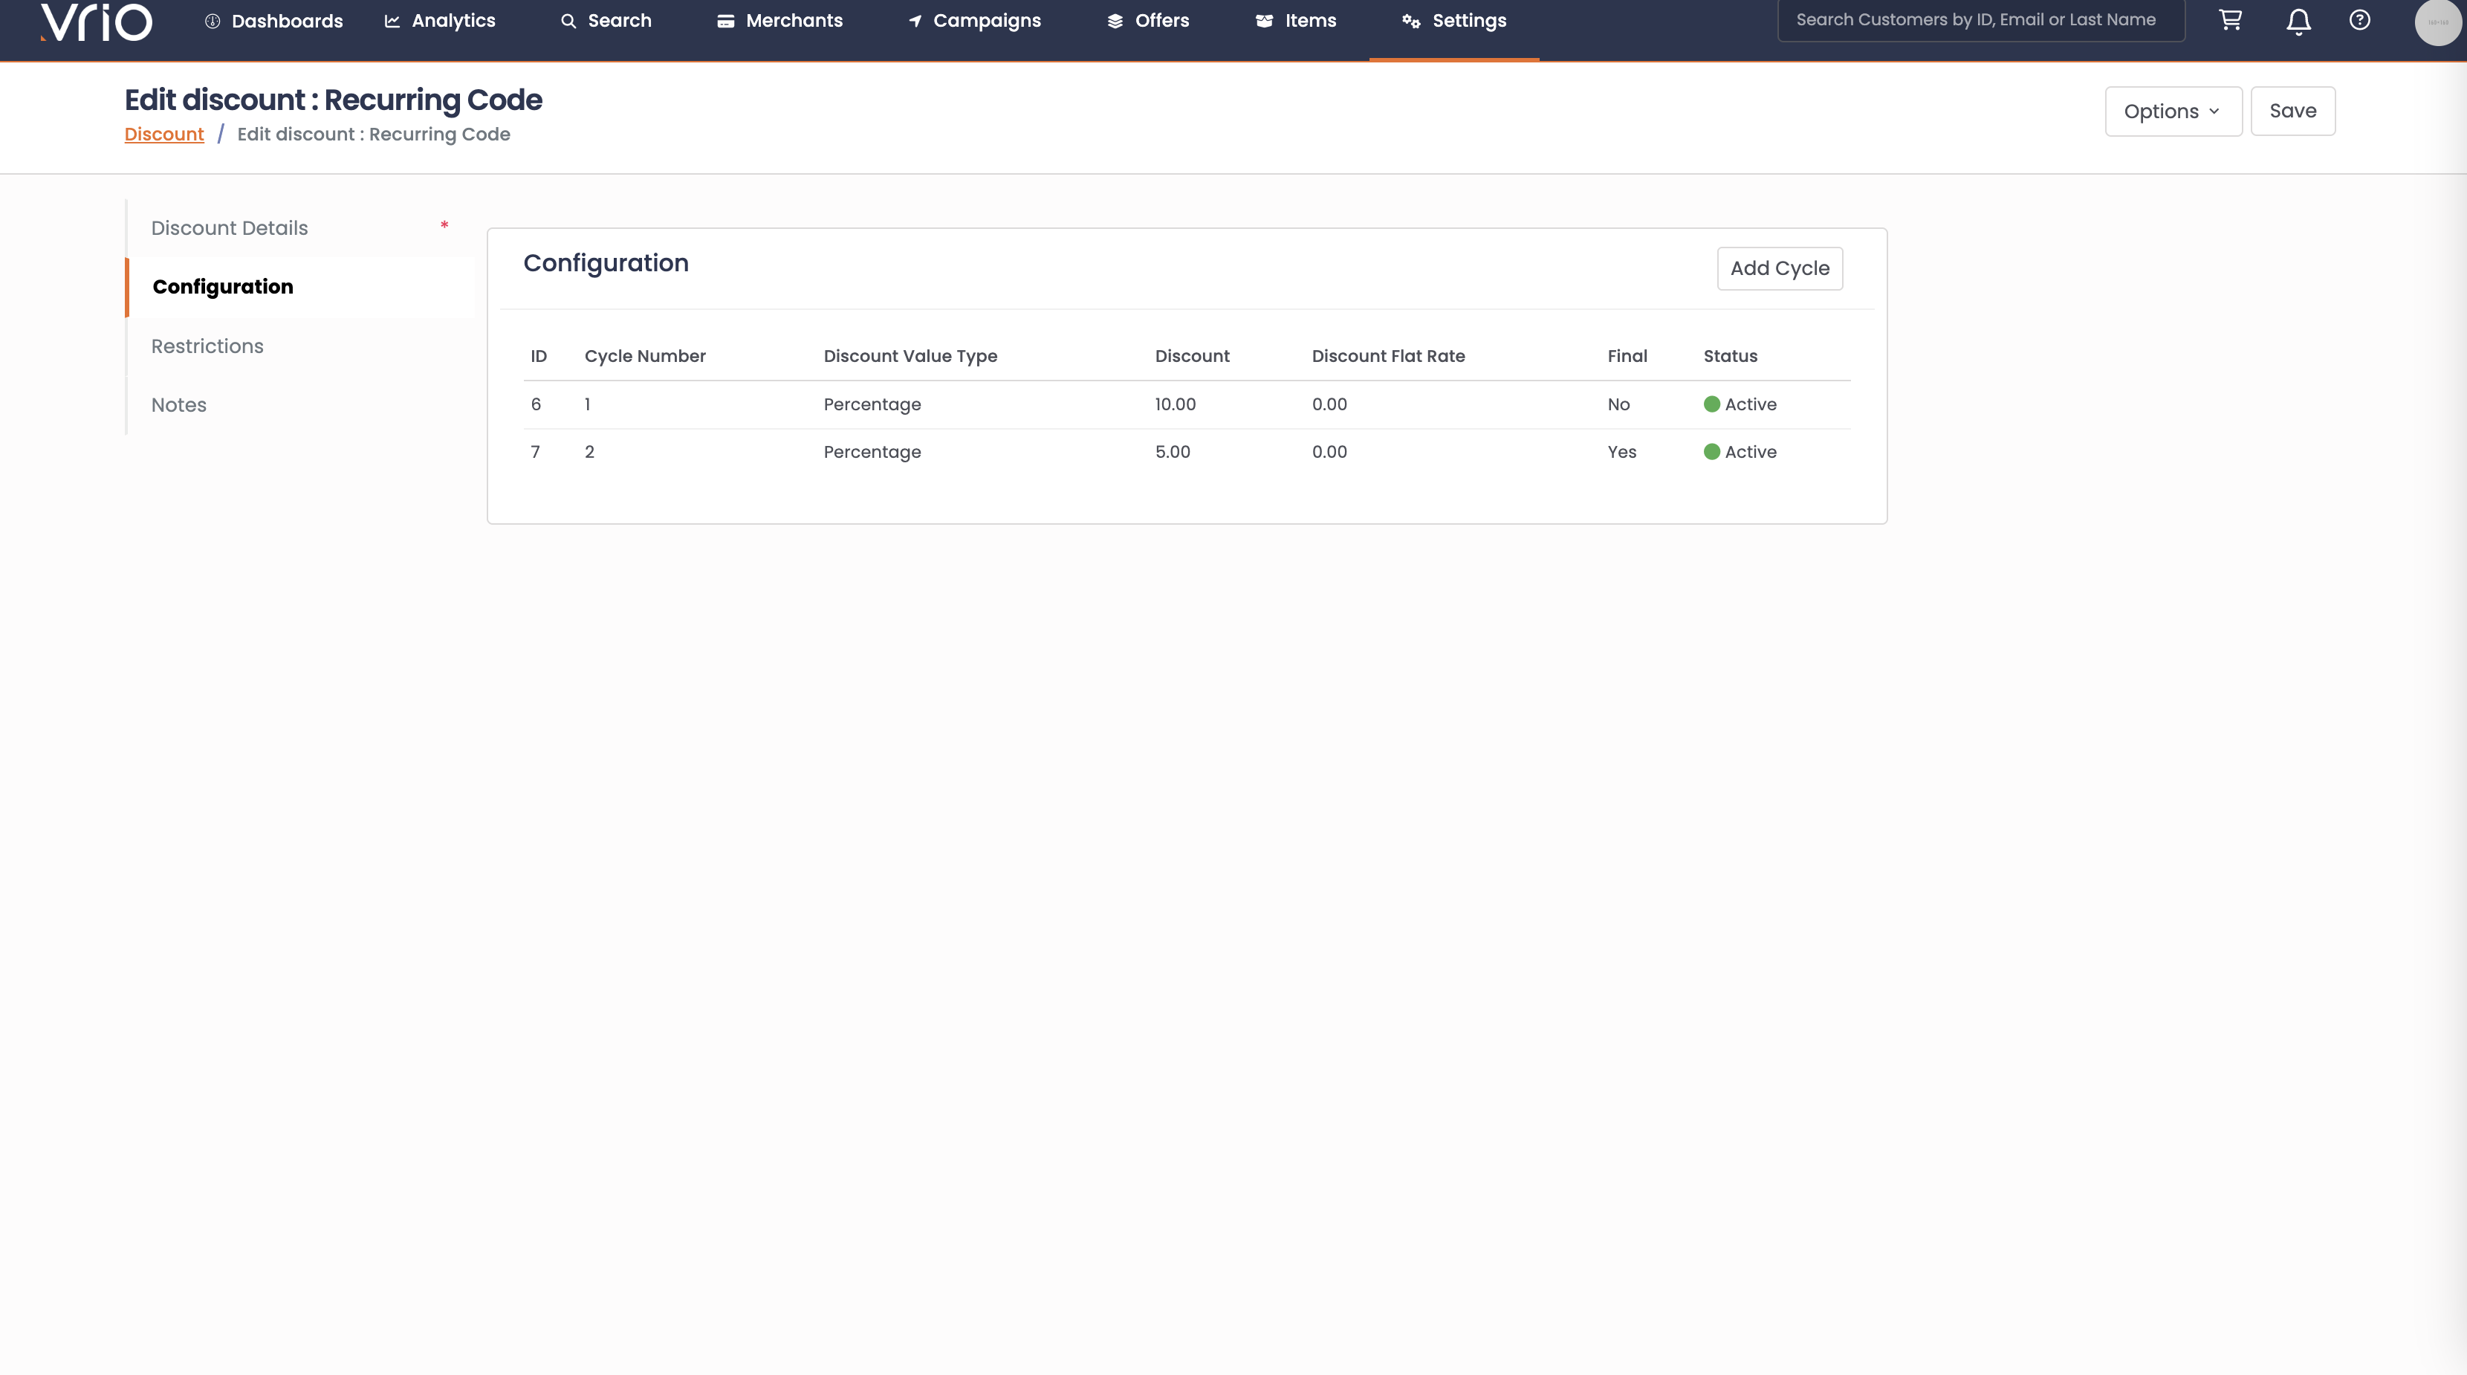Image resolution: width=2467 pixels, height=1375 pixels.
Task: Open the Notes section
Action: [178, 404]
